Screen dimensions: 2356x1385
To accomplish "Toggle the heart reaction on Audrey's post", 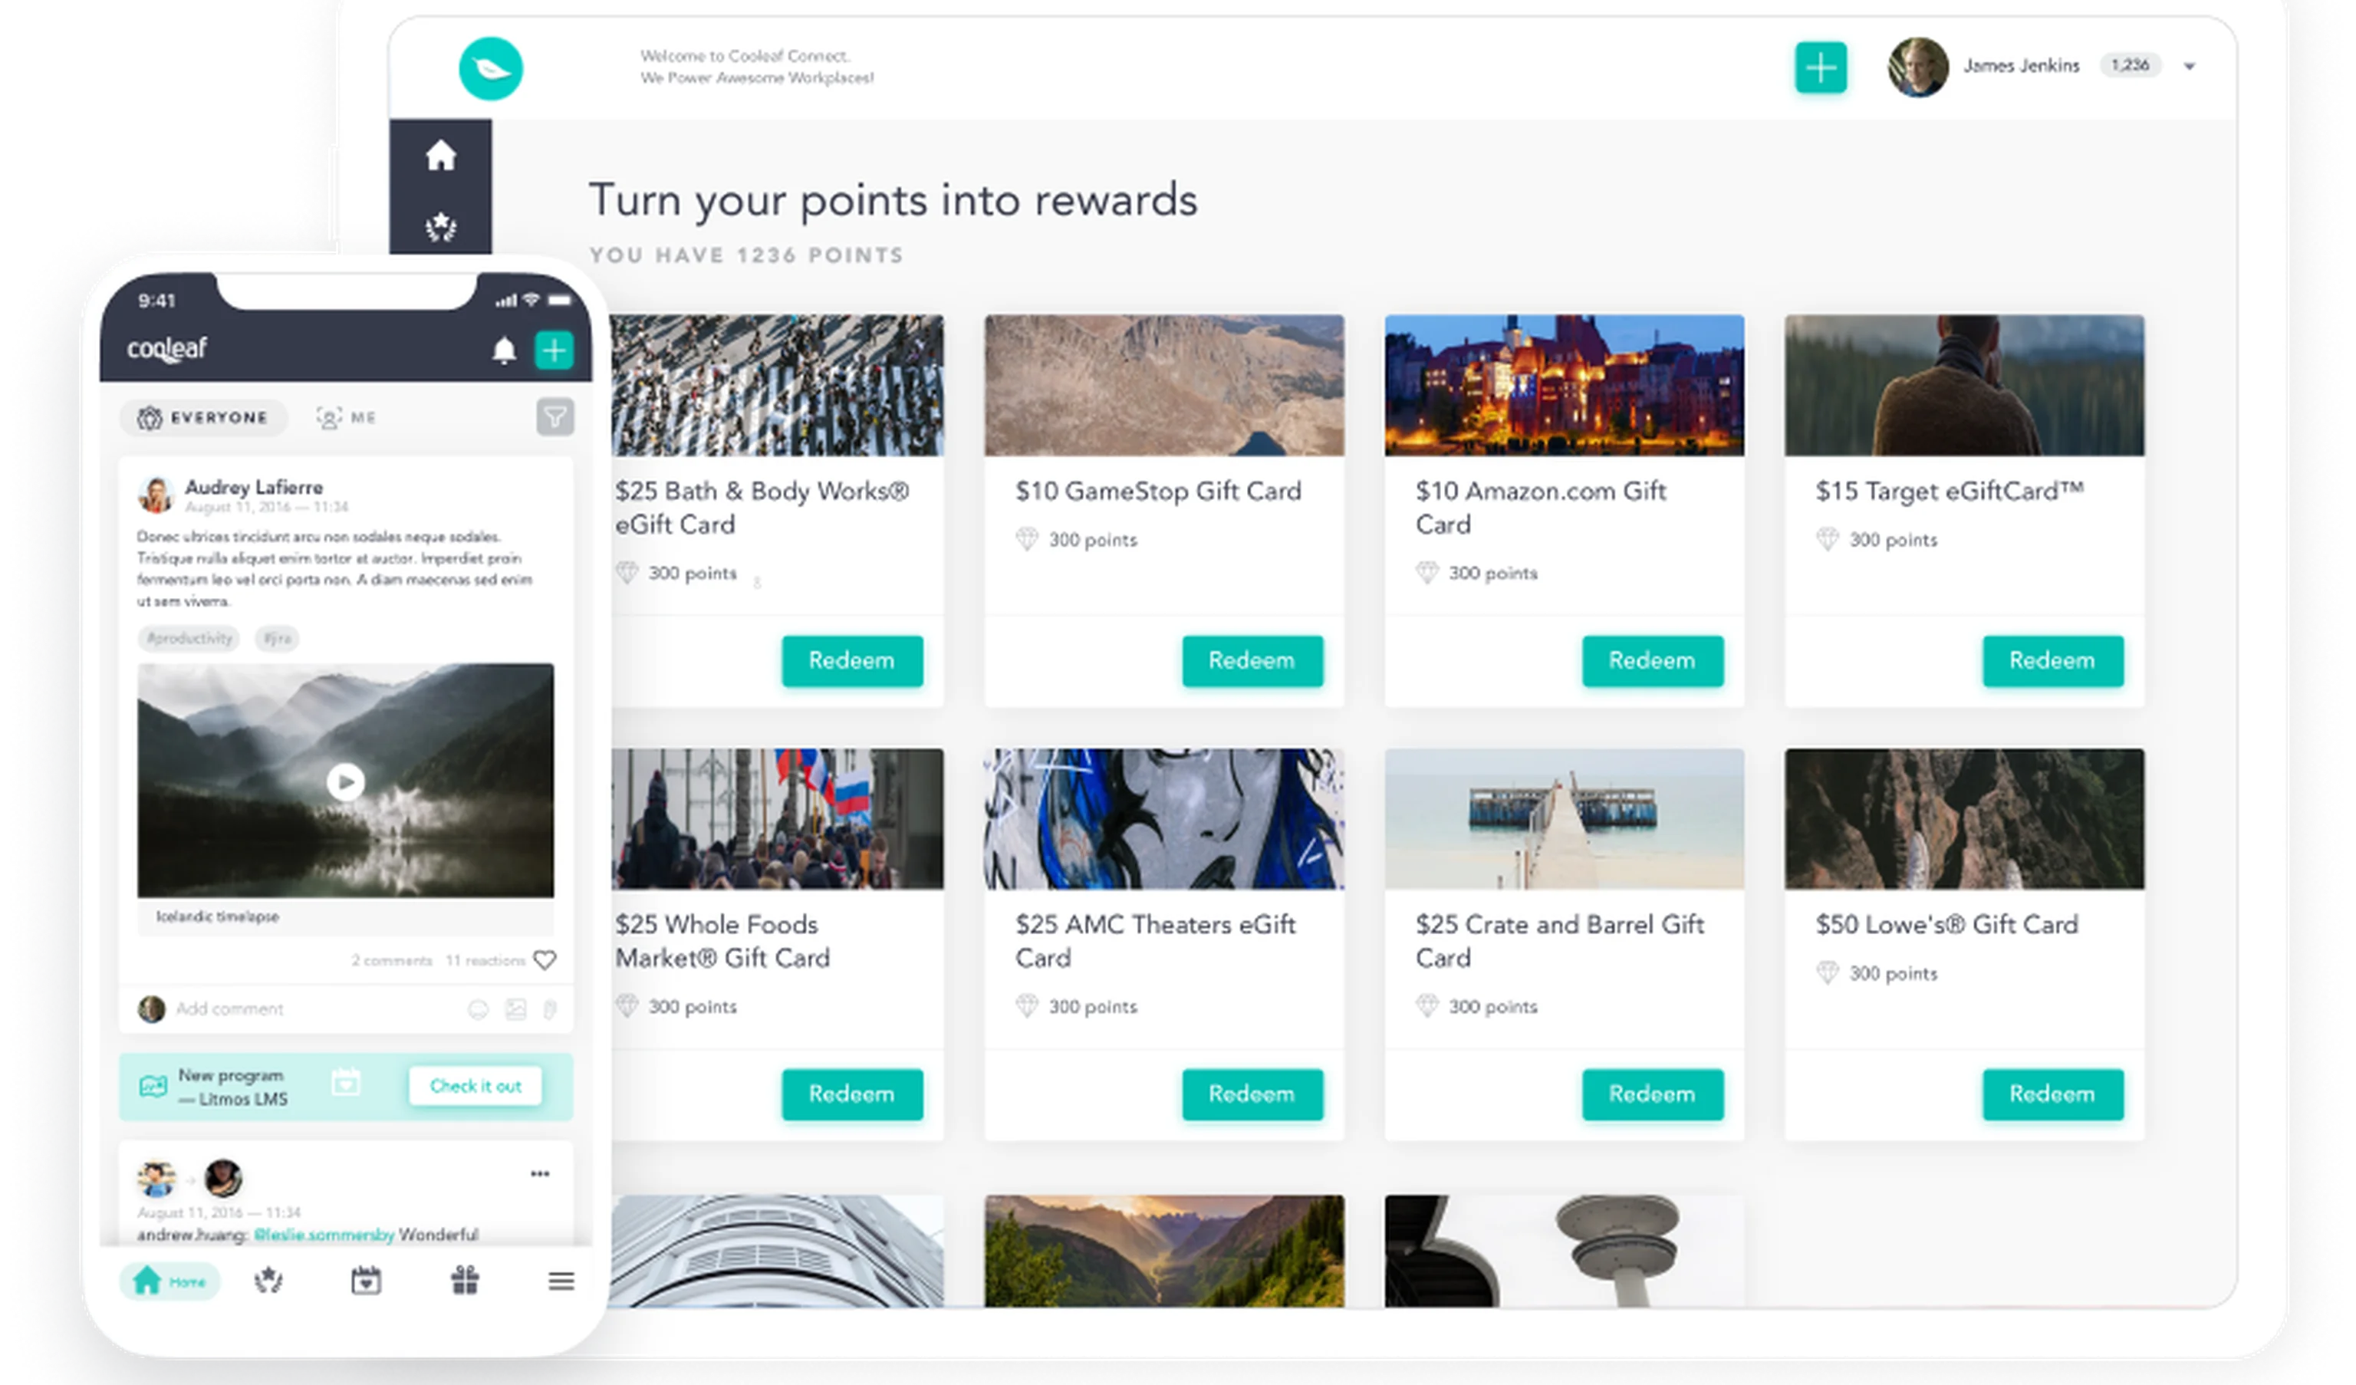I will 547,959.
